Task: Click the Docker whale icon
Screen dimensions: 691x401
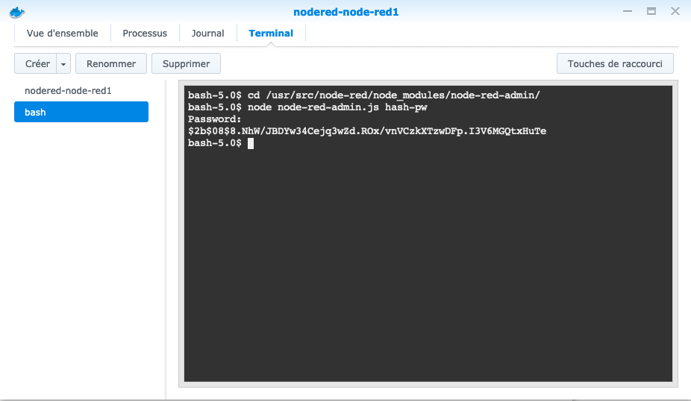Action: tap(17, 13)
